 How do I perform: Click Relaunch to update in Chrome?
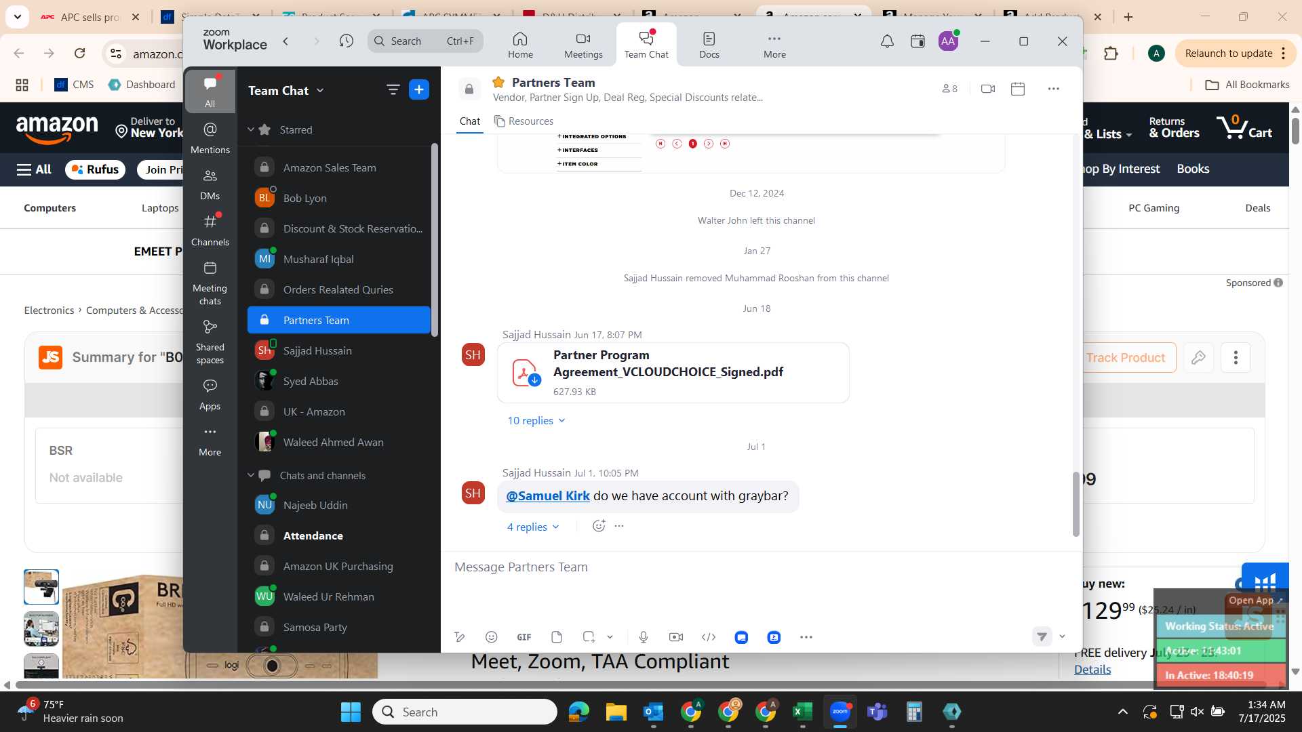pyautogui.click(x=1235, y=54)
